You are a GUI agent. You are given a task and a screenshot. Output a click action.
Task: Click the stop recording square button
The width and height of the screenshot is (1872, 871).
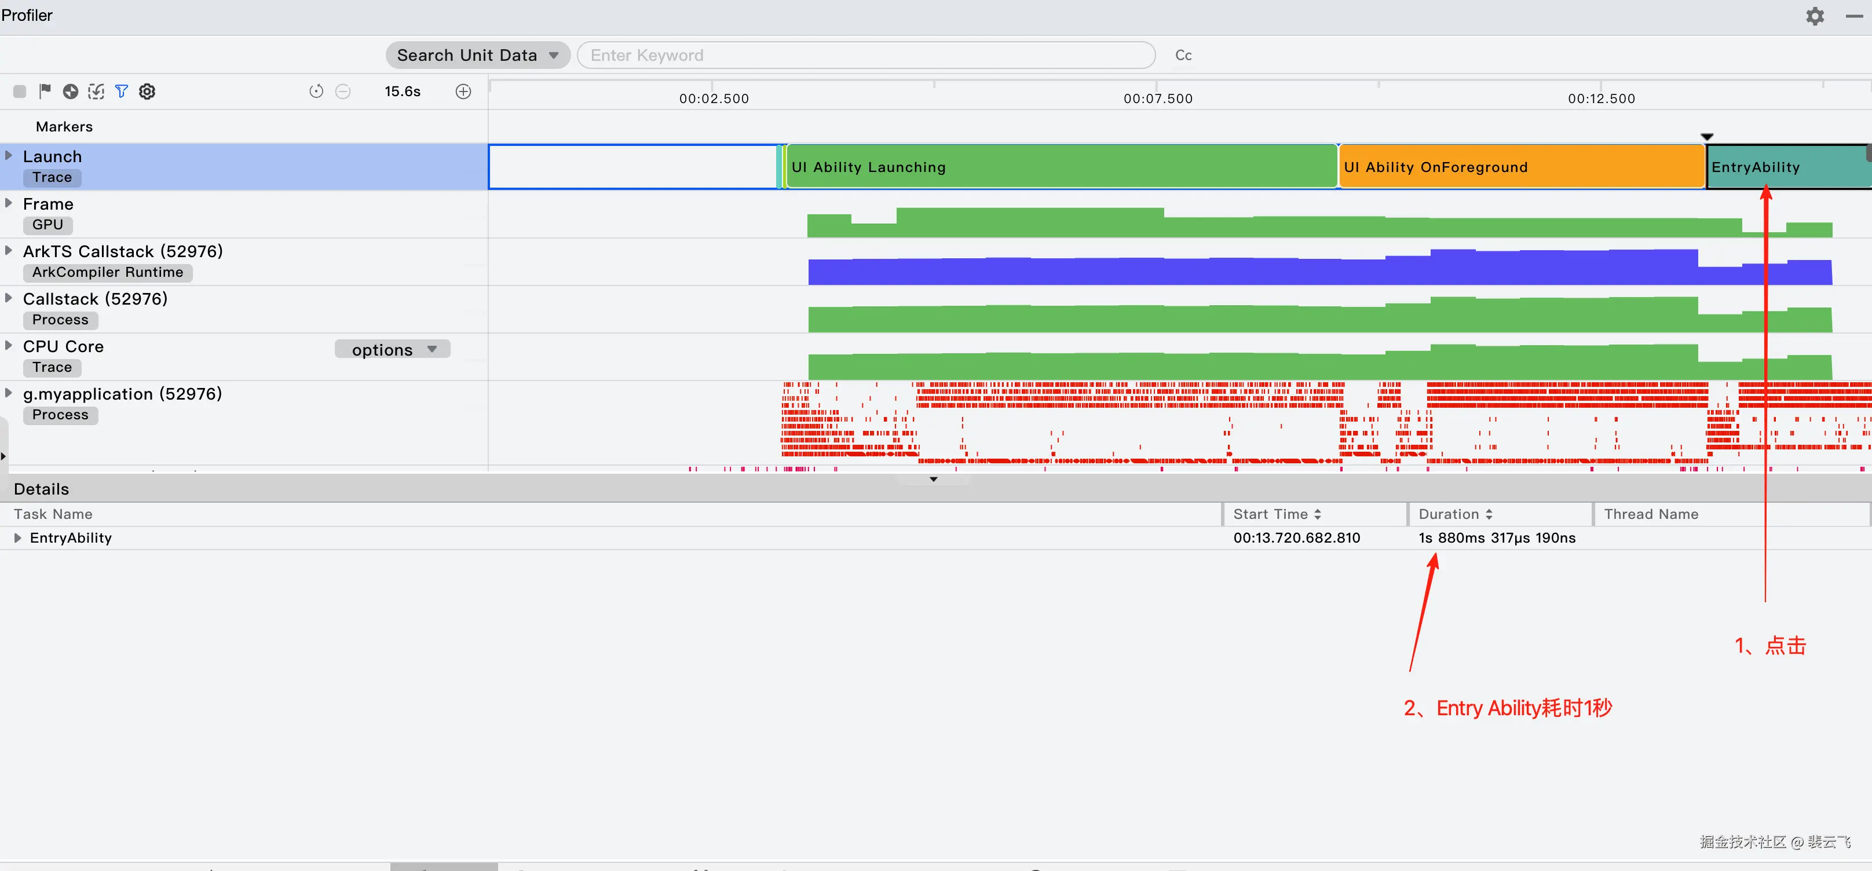20,92
